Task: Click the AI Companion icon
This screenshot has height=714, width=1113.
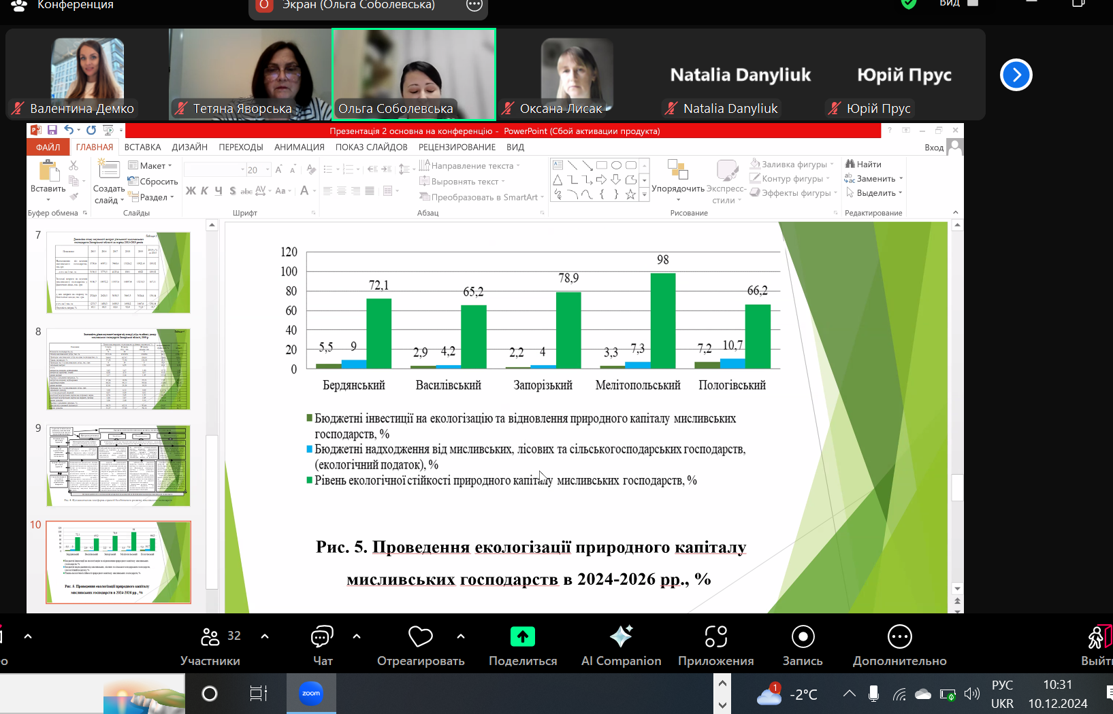Action: [x=621, y=637]
